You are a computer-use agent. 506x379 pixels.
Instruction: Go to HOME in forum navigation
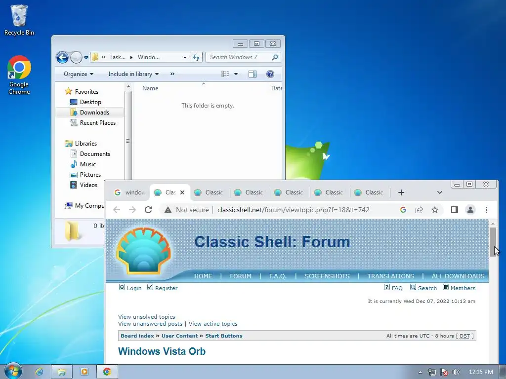click(x=203, y=276)
